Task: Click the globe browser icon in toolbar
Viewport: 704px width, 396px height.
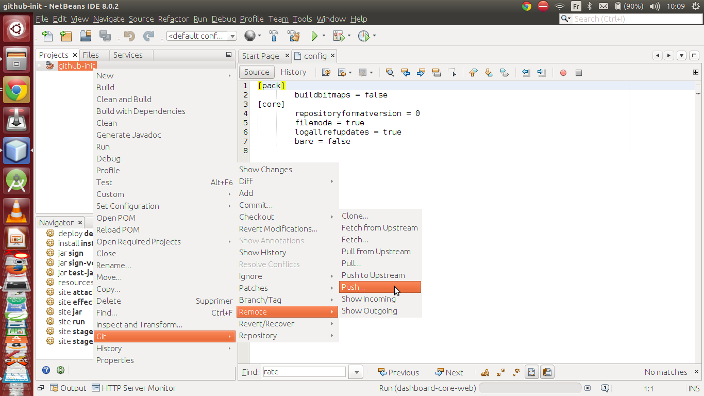Action: 250,36
